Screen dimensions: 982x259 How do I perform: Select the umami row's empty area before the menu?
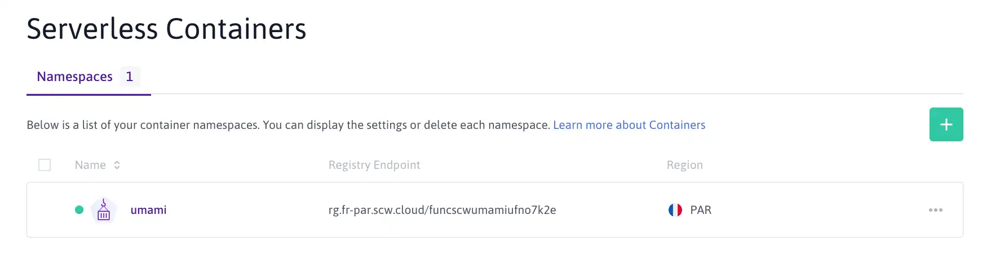pos(817,210)
